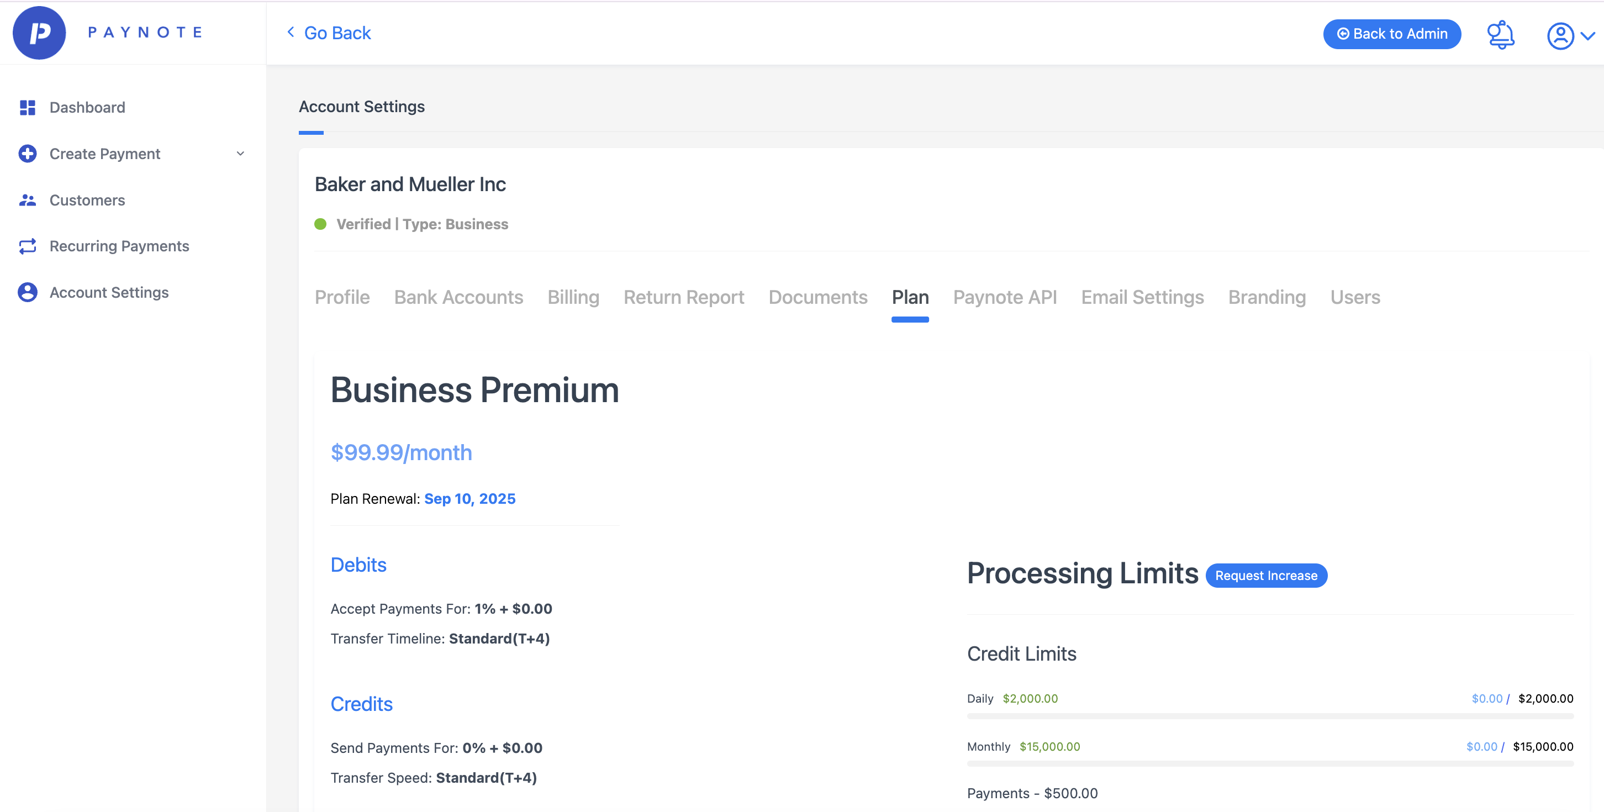1604x812 pixels.
Task: Click the $99.99/month price
Action: (x=401, y=453)
